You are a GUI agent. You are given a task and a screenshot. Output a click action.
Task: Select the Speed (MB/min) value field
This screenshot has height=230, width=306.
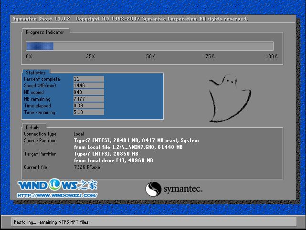(x=88, y=85)
